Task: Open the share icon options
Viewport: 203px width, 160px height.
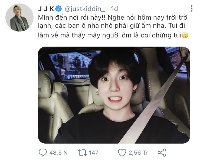Action: 162,153
